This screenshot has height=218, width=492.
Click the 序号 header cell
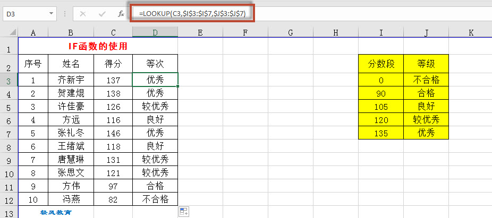pyautogui.click(x=33, y=64)
